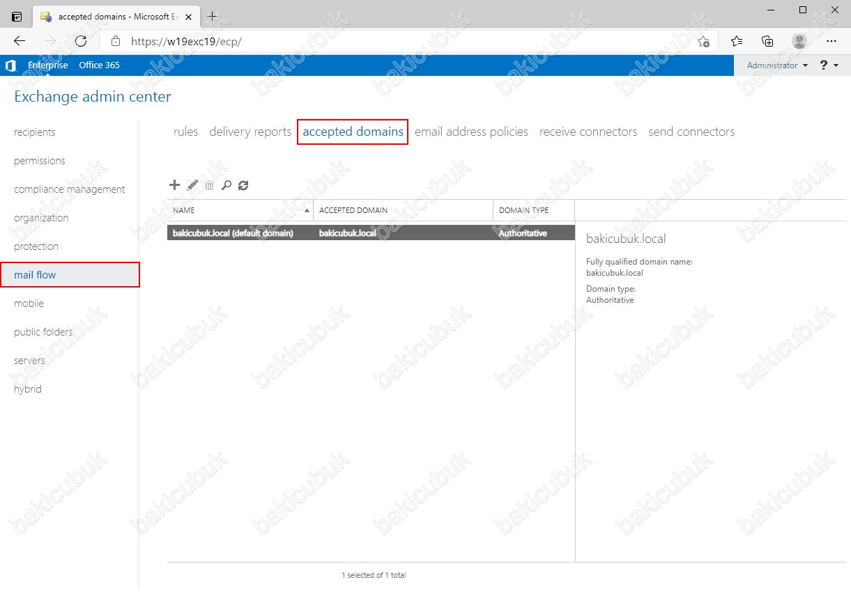Open browser Settings and more menu
This screenshot has height=598, width=851.
pos(831,41)
